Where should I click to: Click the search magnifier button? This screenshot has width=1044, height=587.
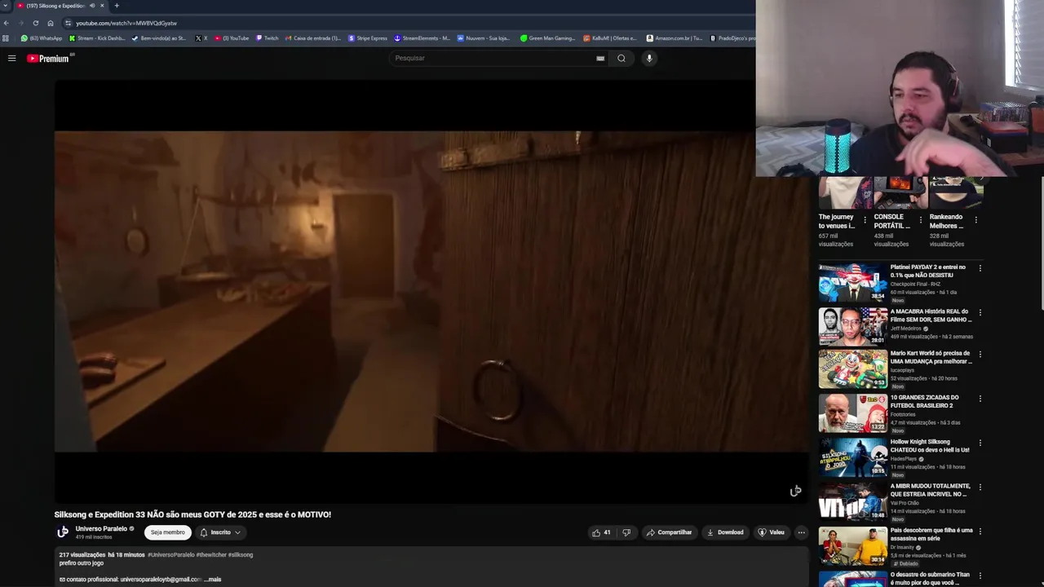point(622,58)
